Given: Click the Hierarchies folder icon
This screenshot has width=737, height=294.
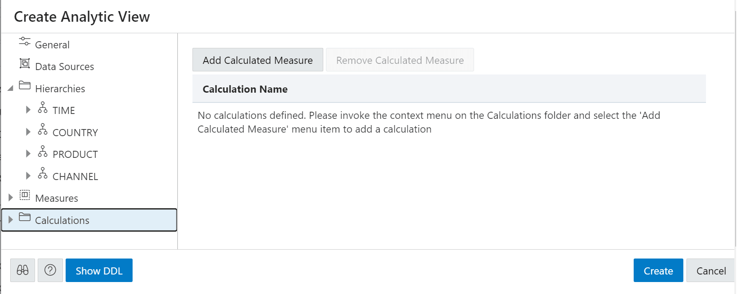Looking at the screenshot, I should point(24,85).
